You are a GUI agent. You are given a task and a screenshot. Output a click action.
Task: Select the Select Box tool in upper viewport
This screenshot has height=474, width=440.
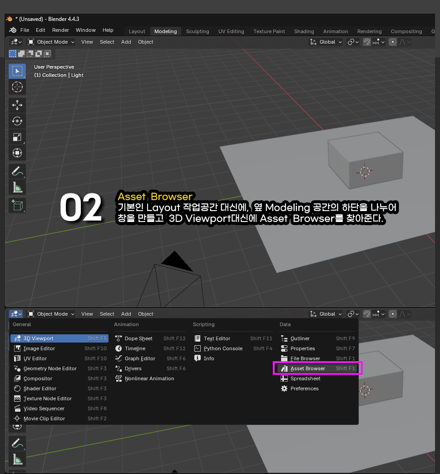[17, 71]
